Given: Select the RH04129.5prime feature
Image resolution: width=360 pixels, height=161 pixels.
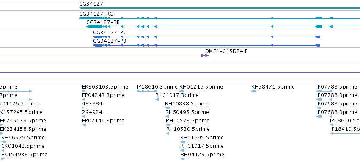Looking at the screenshot, I should 182,159.
